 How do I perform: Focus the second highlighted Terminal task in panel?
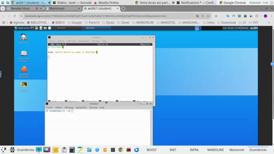pos(96,28)
